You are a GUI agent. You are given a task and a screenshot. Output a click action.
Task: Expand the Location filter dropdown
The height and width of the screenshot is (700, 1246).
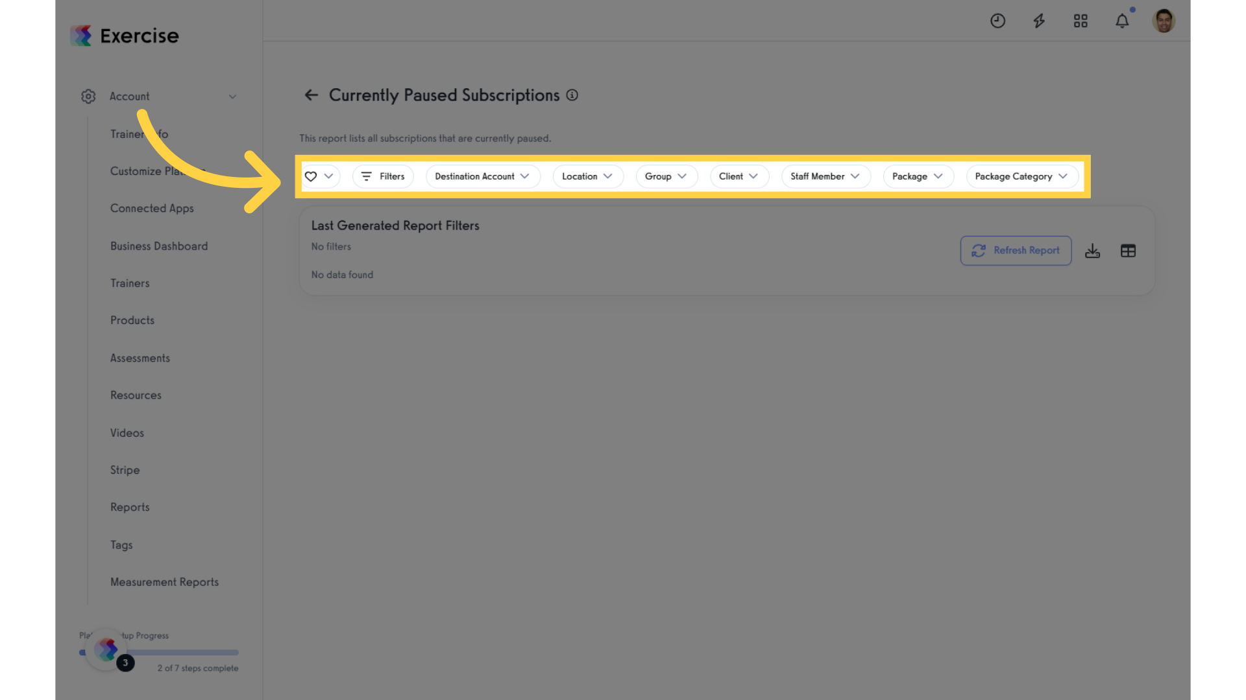click(x=588, y=176)
